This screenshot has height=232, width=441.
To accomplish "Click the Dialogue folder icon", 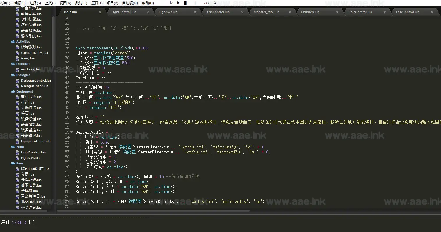I will coord(13,75).
